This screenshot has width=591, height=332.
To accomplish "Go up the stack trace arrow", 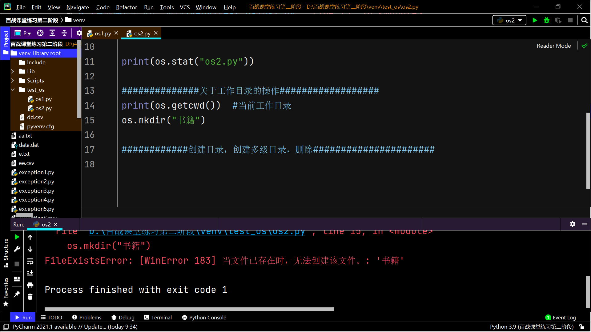I will [30, 237].
